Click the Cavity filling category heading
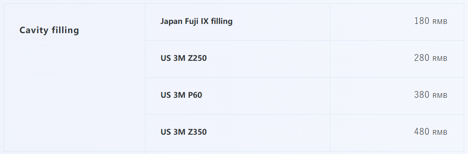Viewport: 468px width, 154px height. (49, 30)
